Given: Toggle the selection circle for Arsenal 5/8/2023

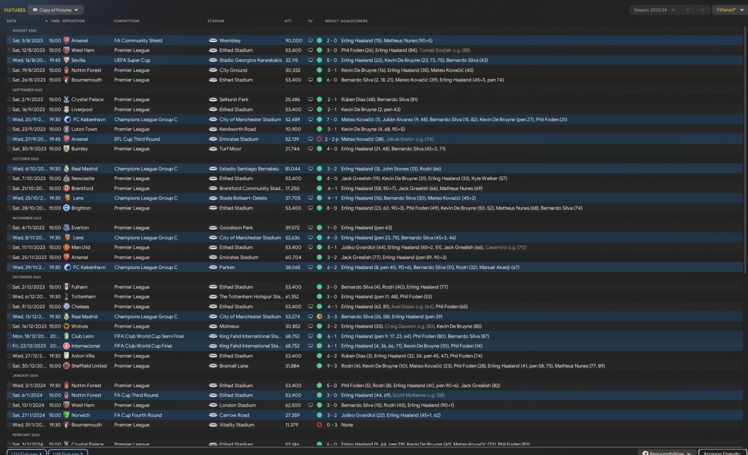Looking at the screenshot, I should coord(9,41).
